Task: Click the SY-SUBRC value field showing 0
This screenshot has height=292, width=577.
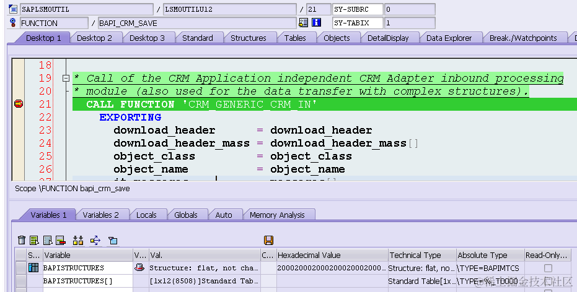Action: [410, 9]
